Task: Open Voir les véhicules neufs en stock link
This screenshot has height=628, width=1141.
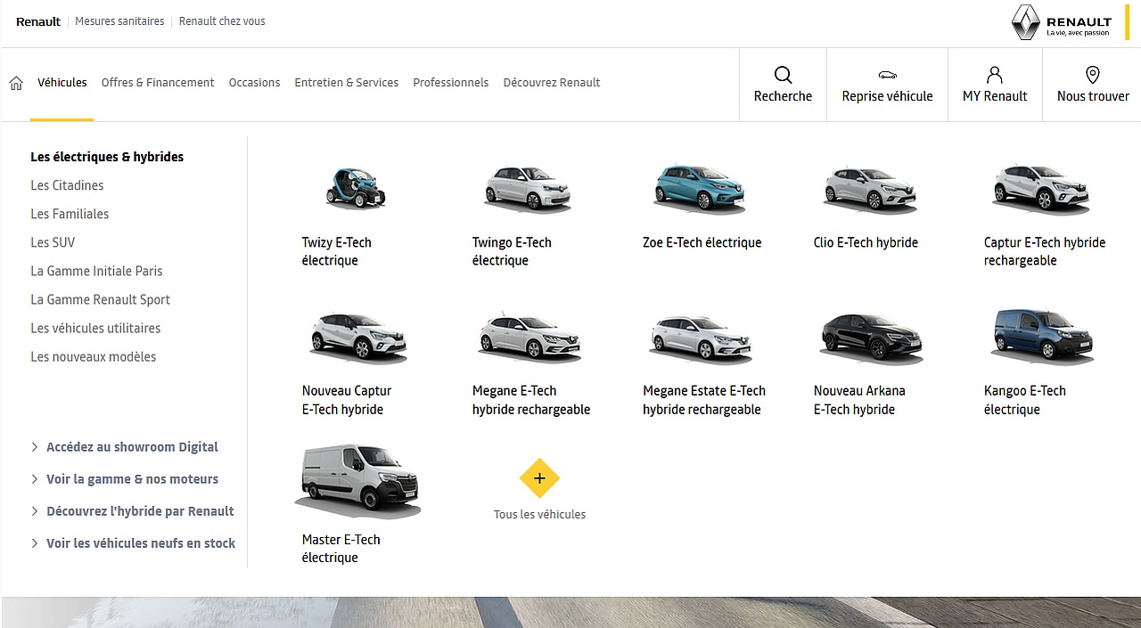Action: point(141,543)
